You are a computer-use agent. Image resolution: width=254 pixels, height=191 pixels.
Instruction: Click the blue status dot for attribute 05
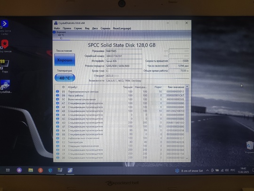[57, 91]
